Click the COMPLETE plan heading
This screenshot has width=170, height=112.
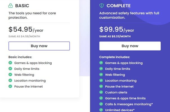(119, 6)
